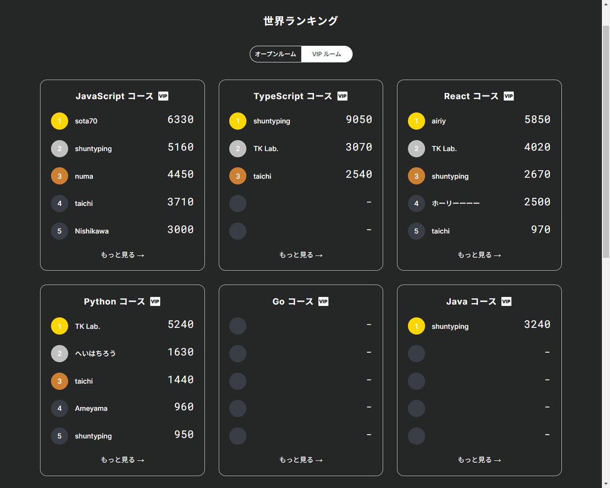Click the JavaScript コース card title
Image resolution: width=610 pixels, height=488 pixels.
pyautogui.click(x=114, y=96)
